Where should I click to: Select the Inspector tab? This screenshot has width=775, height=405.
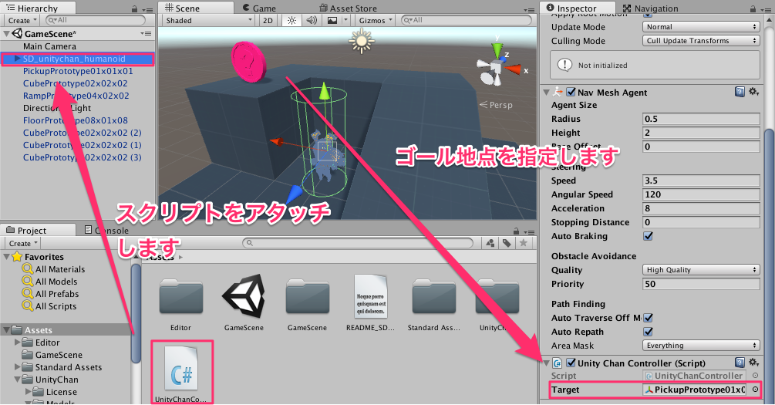578,8
